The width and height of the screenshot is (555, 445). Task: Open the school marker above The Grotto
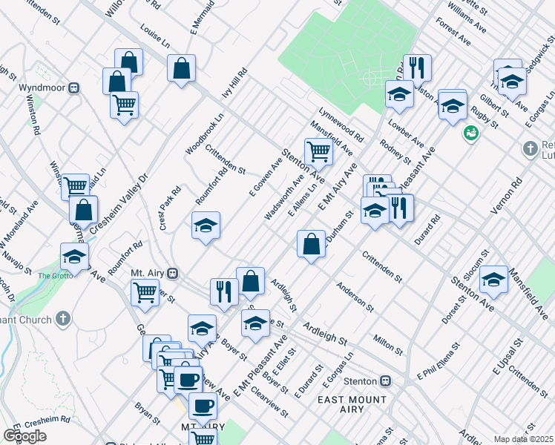pos(74,260)
